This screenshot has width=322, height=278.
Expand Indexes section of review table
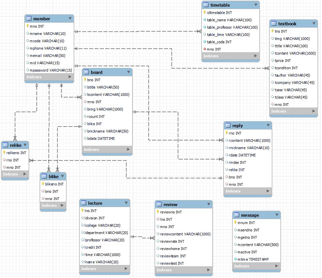tap(209, 270)
